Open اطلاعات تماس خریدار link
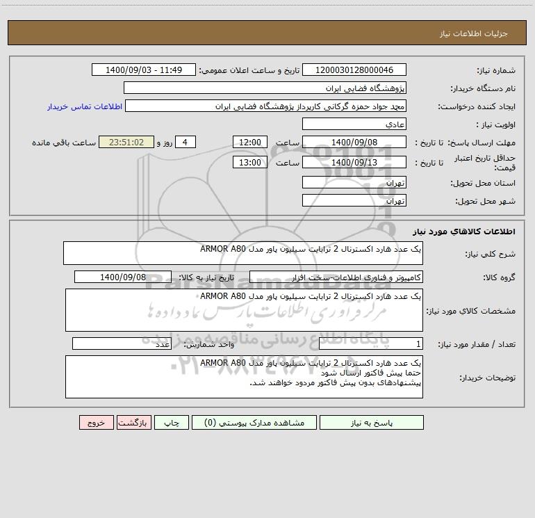Image resolution: width=535 pixels, height=518 pixels. click(x=85, y=106)
